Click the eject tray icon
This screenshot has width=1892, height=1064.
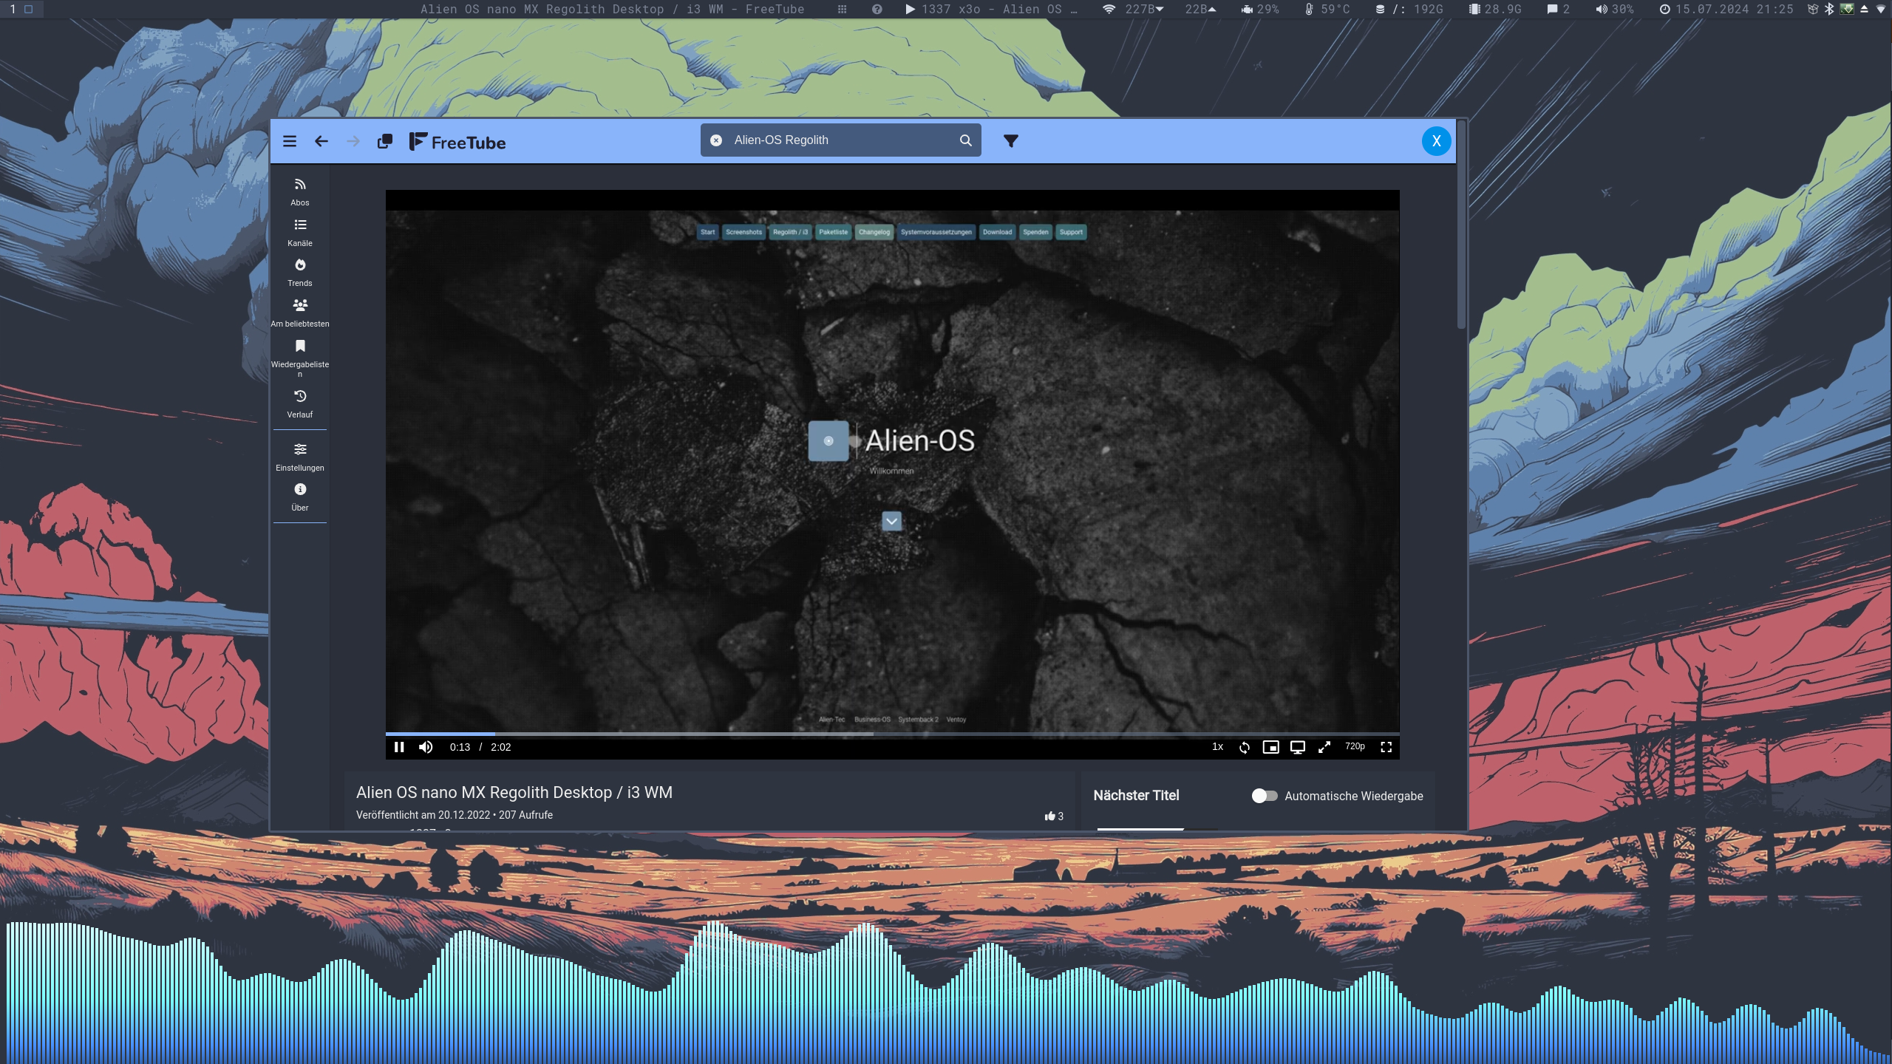coord(1865,9)
